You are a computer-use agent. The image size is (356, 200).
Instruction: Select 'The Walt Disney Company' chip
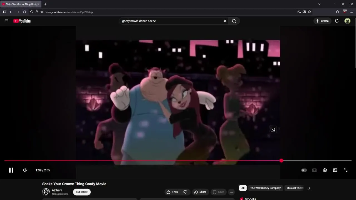coord(266,188)
